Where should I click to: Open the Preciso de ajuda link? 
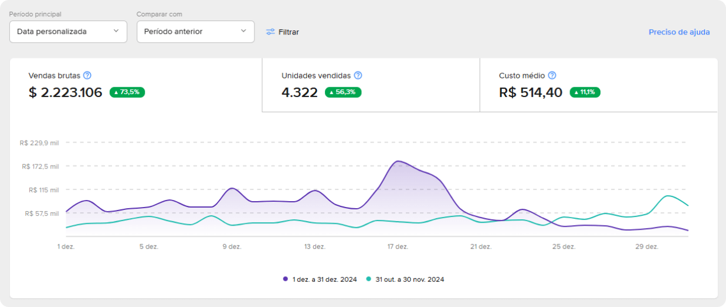point(679,32)
